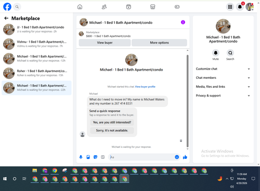Go back using the Marketplace arrow
The image size is (260, 191).
point(6,18)
